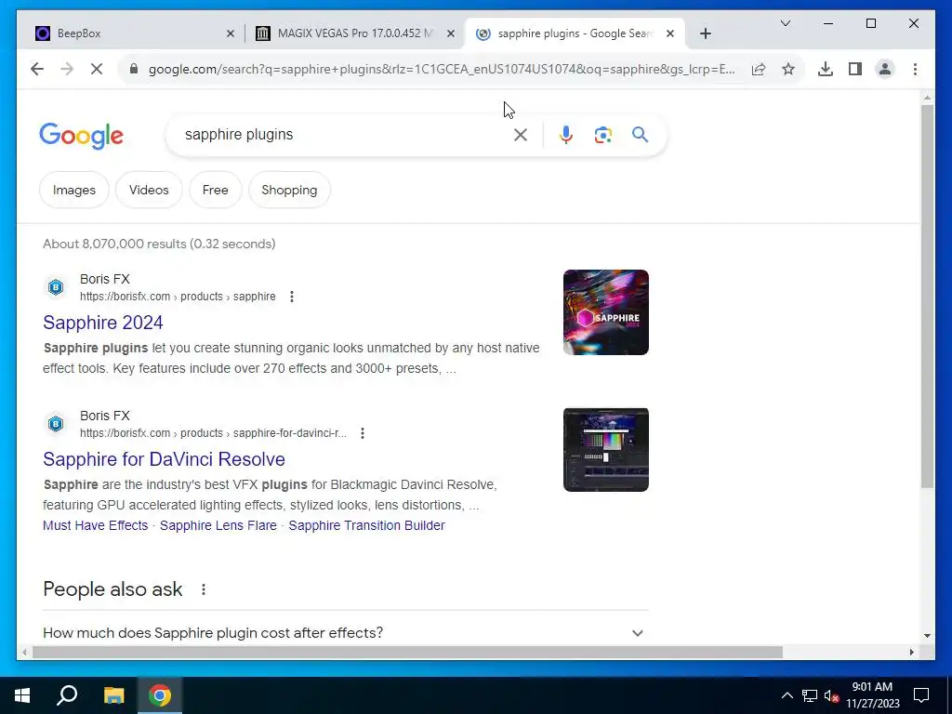Close the BeepBox tab
This screenshot has height=714, width=952.
point(231,33)
